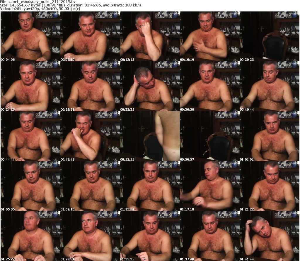The image size is (300, 261).
Task: Select the thumbnail stamped 01:25:27
Action: [x=30, y=236]
